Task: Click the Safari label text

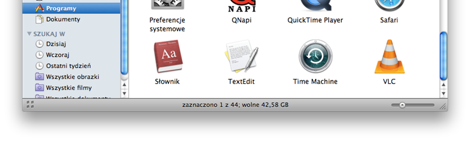Action: click(x=389, y=20)
